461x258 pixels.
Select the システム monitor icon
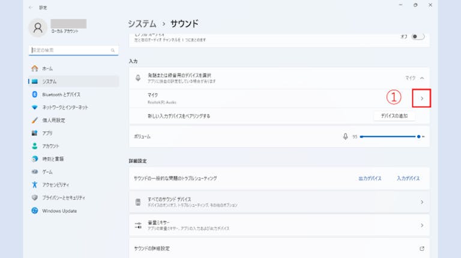pos(35,81)
